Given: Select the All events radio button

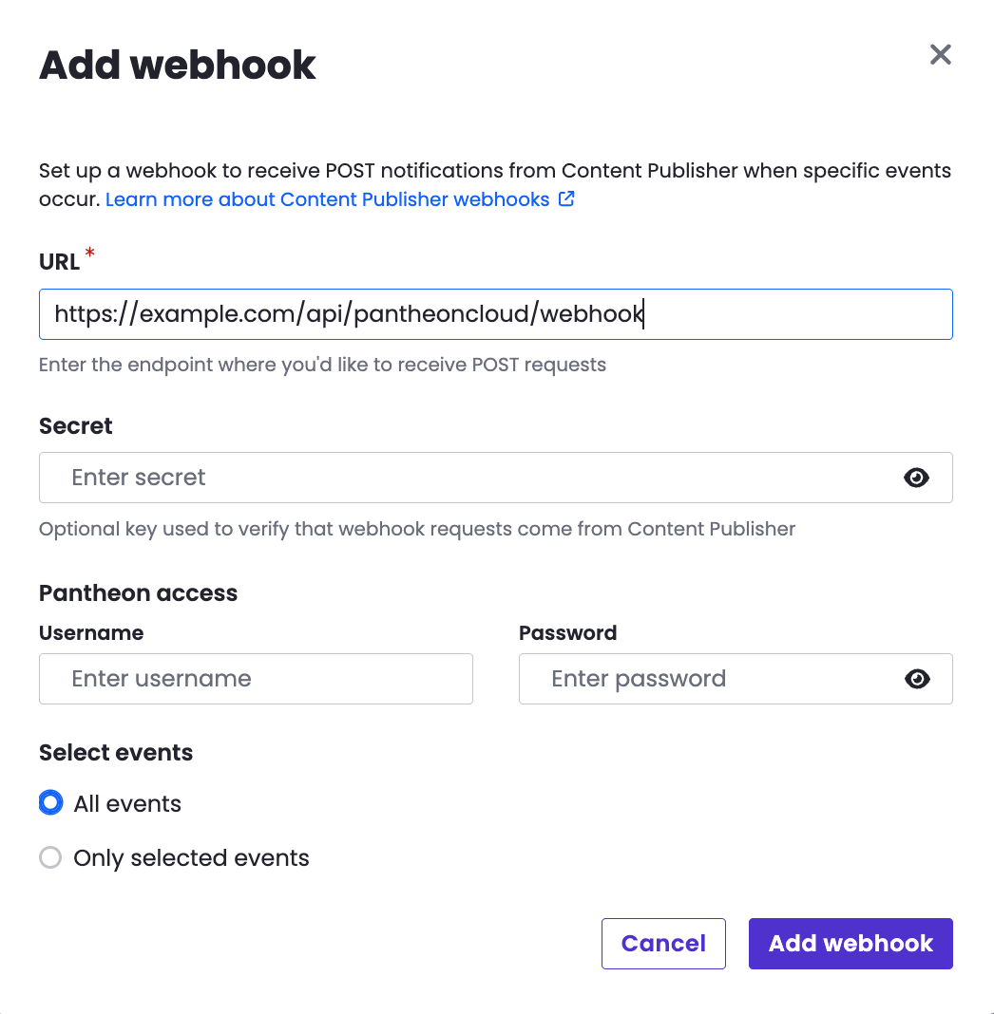Looking at the screenshot, I should tap(50, 803).
